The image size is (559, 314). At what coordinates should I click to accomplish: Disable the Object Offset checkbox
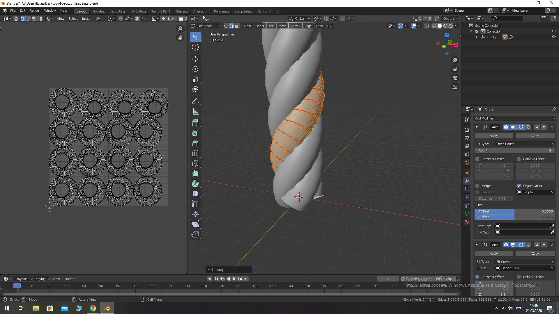(519, 186)
